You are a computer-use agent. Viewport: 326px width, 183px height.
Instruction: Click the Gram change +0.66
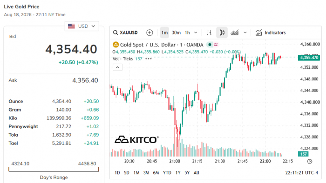pyautogui.click(x=93, y=110)
